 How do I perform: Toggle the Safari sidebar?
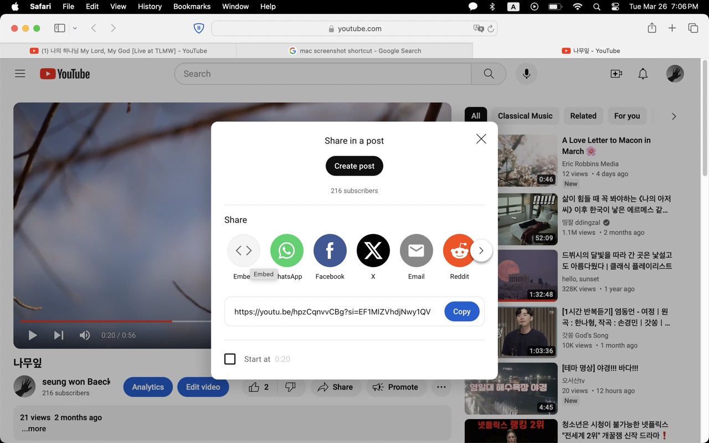60,28
